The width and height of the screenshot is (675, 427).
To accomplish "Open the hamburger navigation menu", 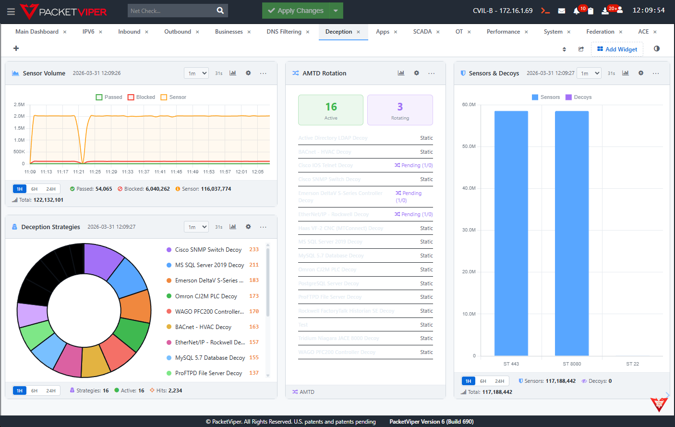I will pos(11,11).
